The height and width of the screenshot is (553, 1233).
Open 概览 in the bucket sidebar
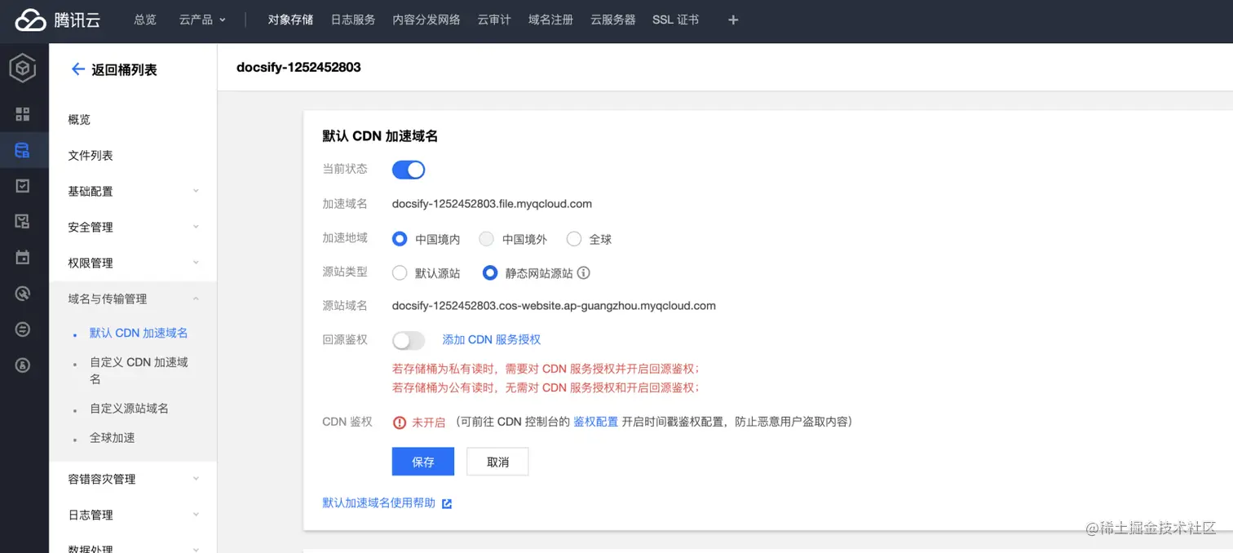(x=79, y=120)
